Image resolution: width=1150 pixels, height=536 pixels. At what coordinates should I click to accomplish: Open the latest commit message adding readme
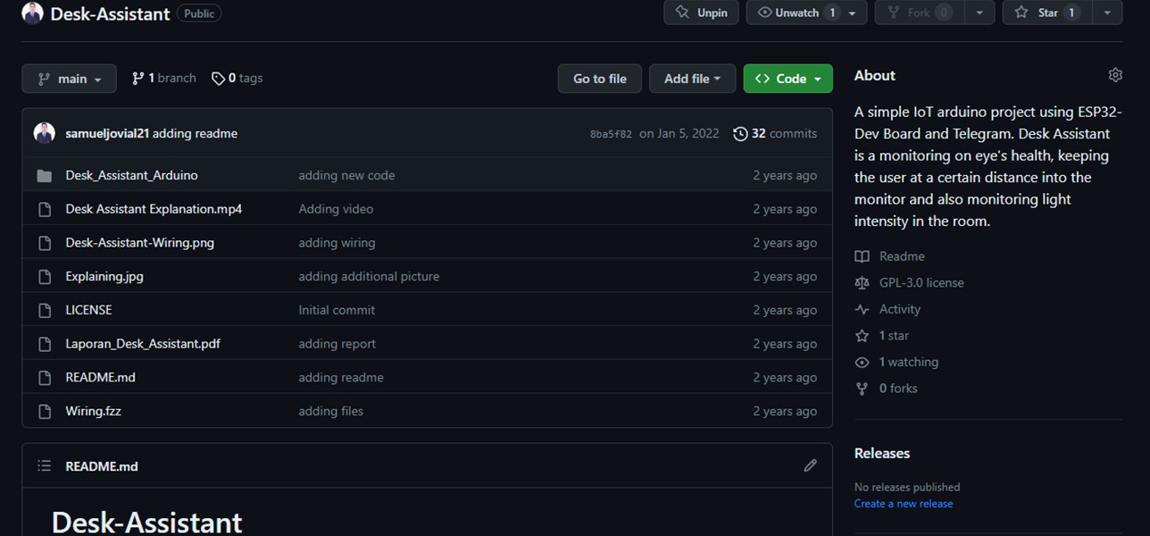[x=195, y=133]
